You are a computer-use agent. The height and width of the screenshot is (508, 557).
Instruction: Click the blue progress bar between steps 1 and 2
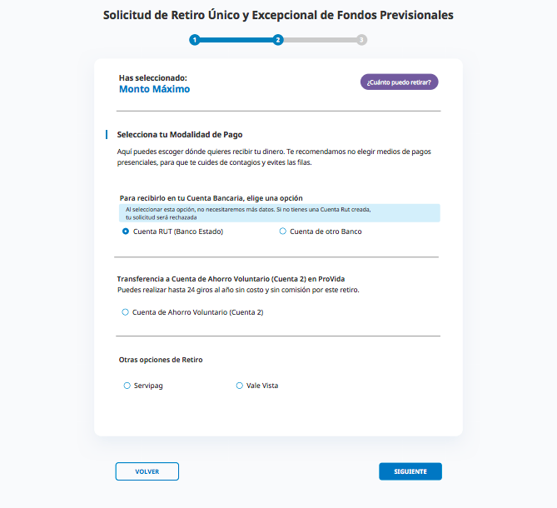click(236, 40)
